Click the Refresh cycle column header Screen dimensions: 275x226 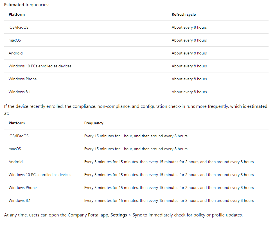[184, 14]
